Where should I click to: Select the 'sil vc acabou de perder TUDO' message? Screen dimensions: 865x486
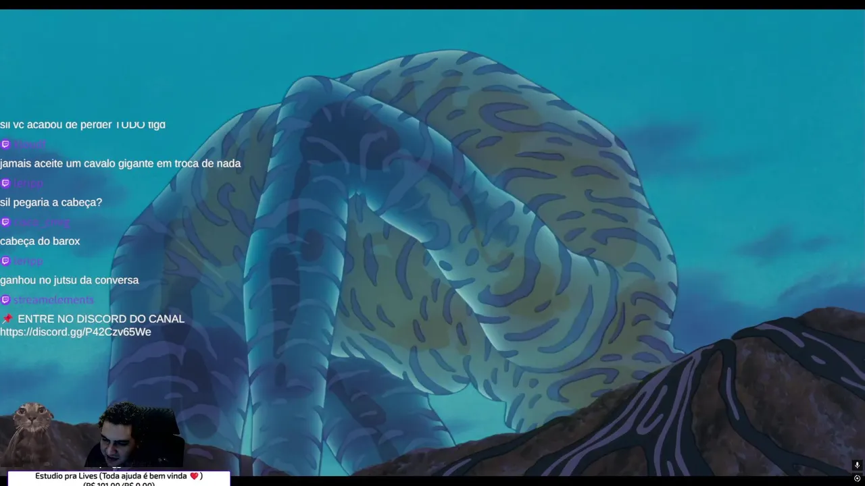[82, 125]
